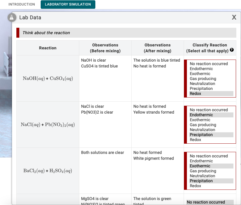Viewport: 241px width, 205px height.
Task: Select Neutralization for NaOH + CuSO4 reaction
Action: (x=211, y=84)
